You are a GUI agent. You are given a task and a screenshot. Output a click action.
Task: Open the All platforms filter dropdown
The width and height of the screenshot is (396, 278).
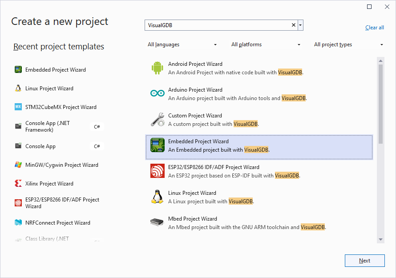tap(266, 44)
